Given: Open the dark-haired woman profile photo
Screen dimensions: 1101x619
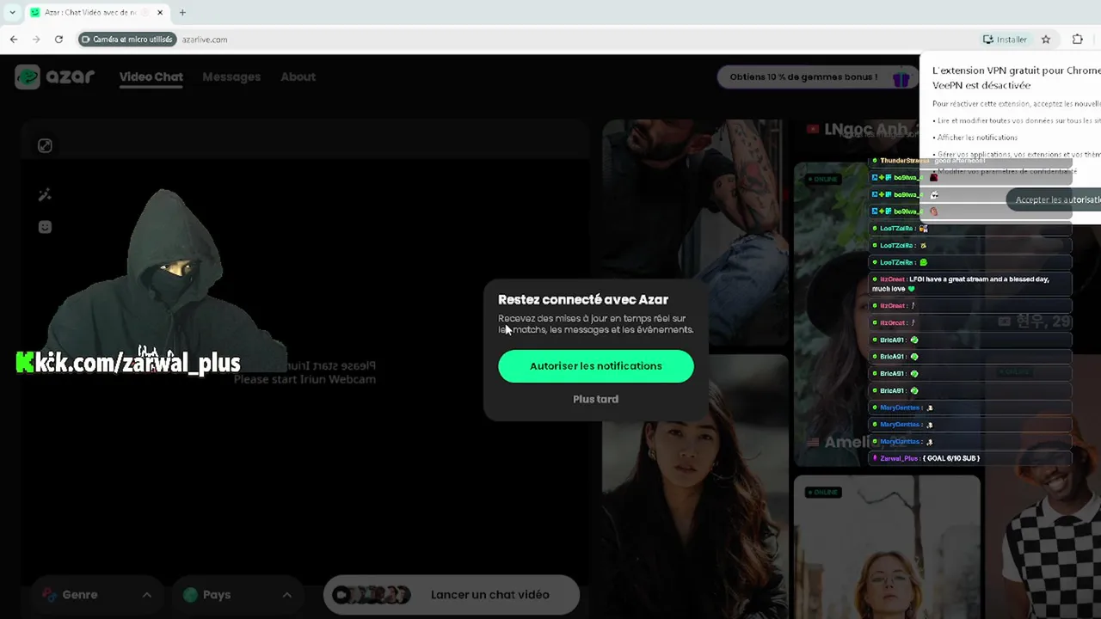Looking at the screenshot, I should coord(695,487).
